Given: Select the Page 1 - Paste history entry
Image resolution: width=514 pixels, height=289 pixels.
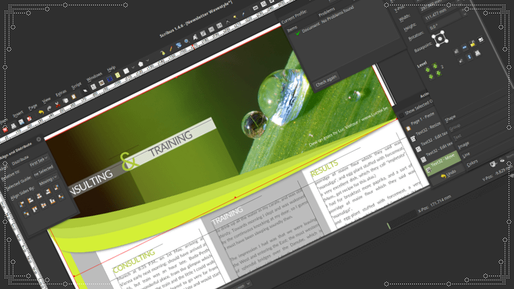Looking at the screenshot, I should (x=421, y=119).
